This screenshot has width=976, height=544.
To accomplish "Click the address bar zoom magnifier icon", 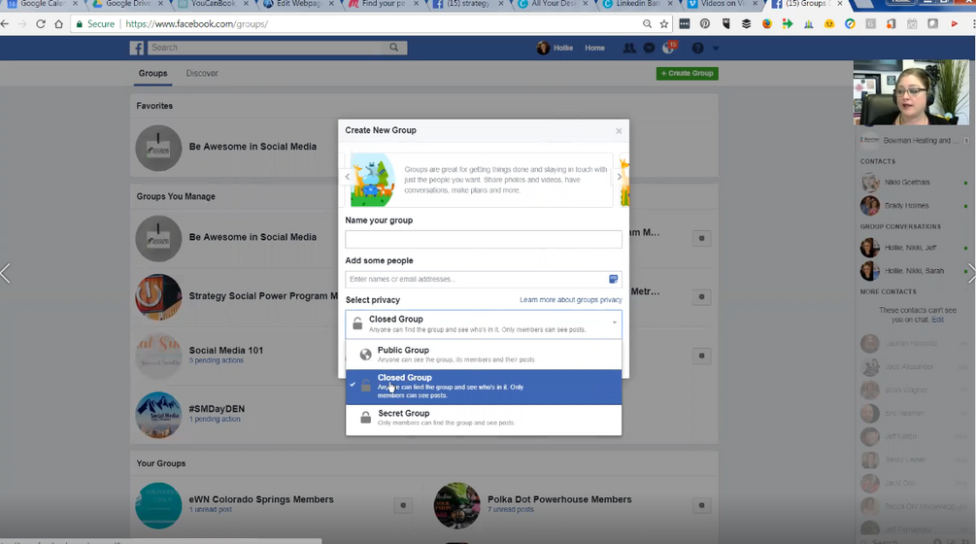I will point(648,24).
